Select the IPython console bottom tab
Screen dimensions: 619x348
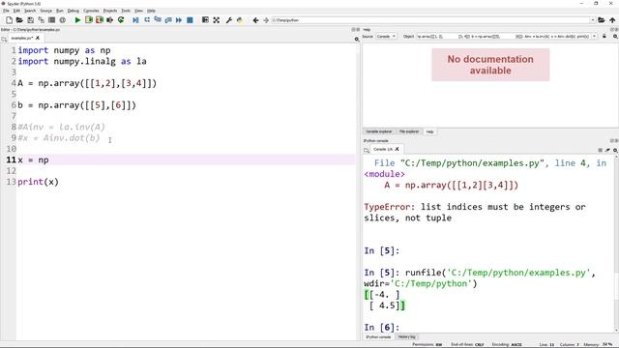coord(378,337)
